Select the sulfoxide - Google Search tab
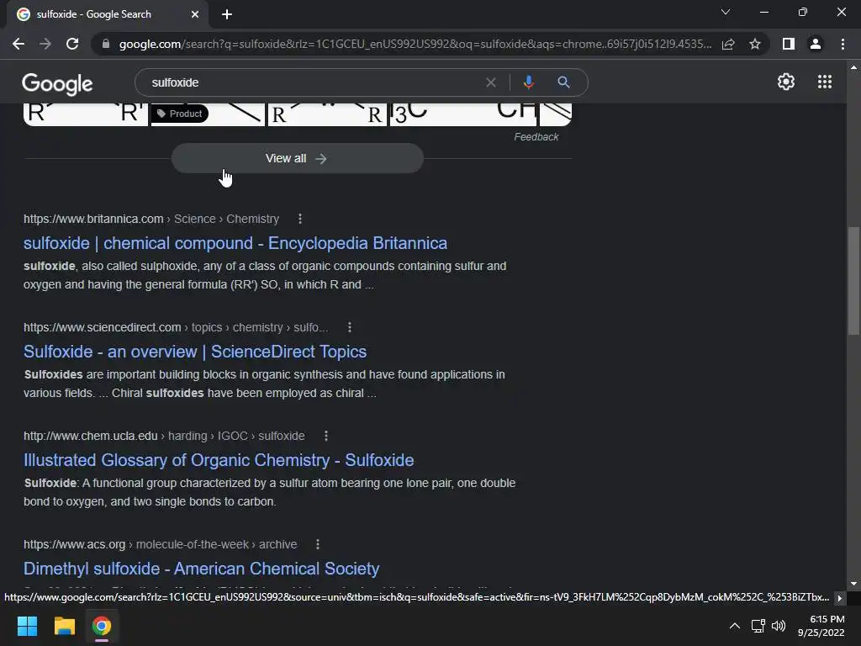This screenshot has height=646, width=861. pyautogui.click(x=108, y=14)
